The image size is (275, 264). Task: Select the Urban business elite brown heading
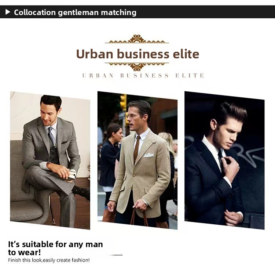137,54
